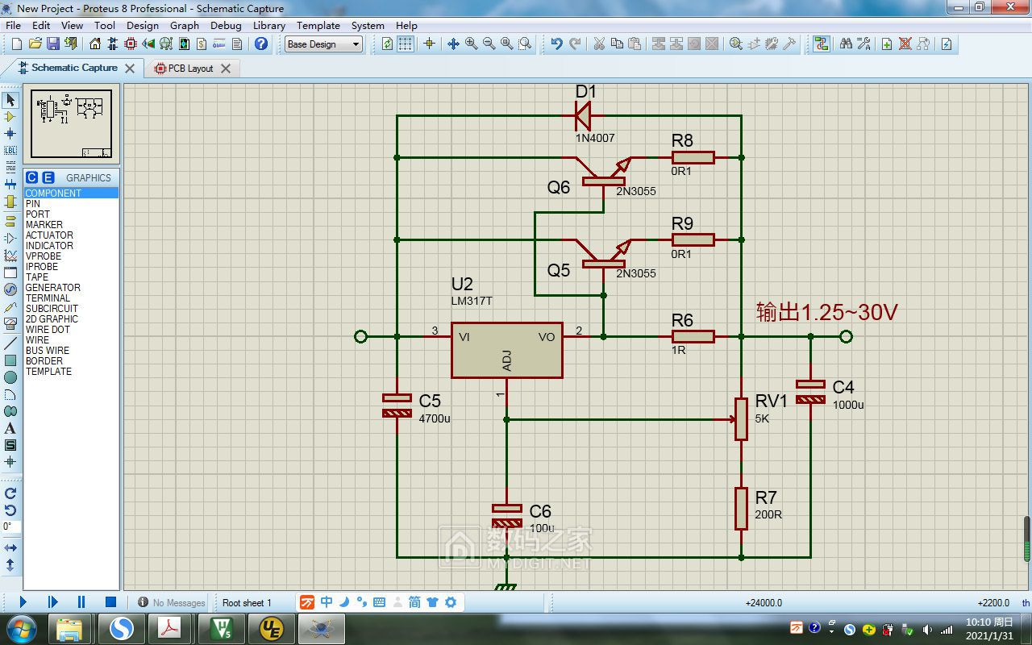Click the C button above GRAPHICS list
1032x645 pixels.
tap(31, 177)
